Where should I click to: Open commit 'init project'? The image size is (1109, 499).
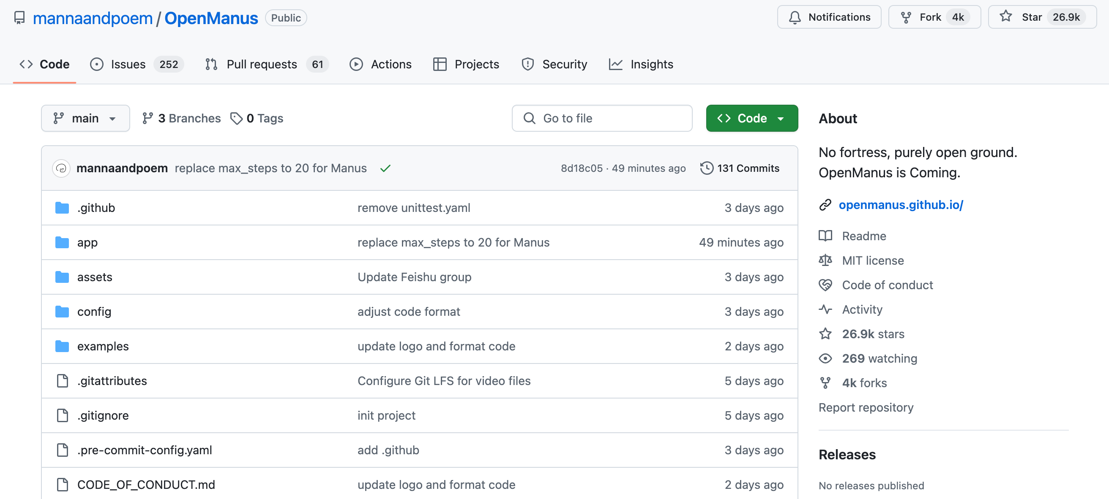(386, 415)
